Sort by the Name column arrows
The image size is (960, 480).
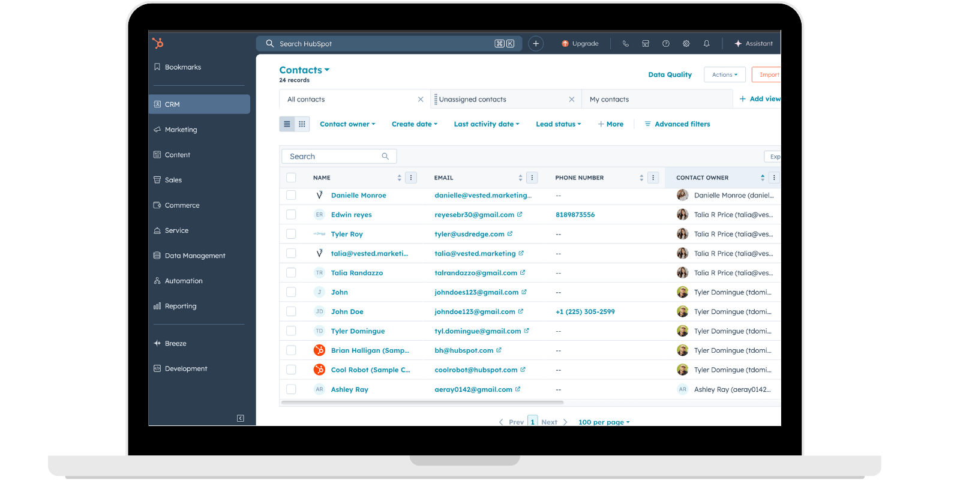click(x=400, y=178)
